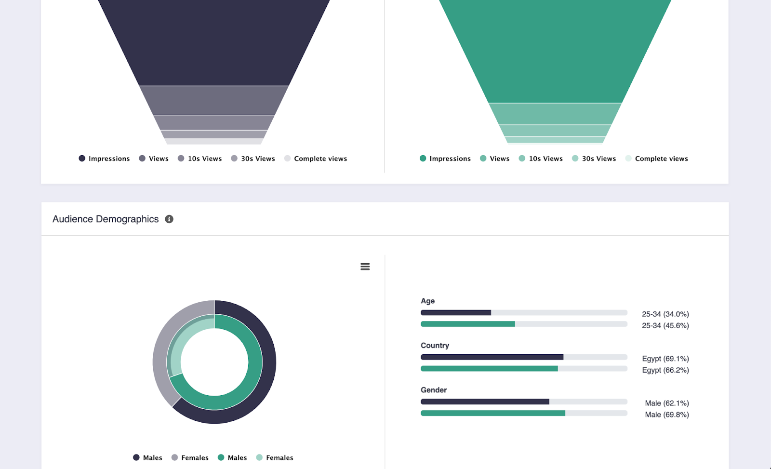Viewport: 771px width, 469px height.
Task: Toggle gray Females donut legend
Action: [190, 457]
